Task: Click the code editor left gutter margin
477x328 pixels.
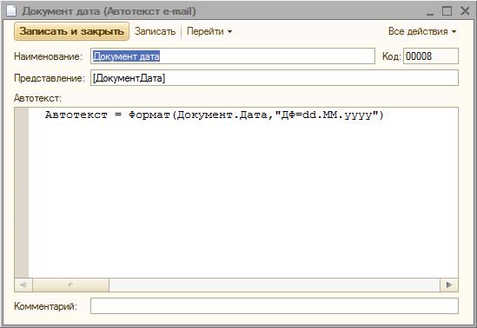Action: [22, 193]
